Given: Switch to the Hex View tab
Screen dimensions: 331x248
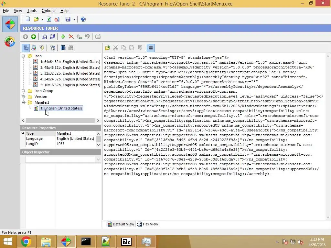Looking at the screenshot, I should click(x=148, y=224).
